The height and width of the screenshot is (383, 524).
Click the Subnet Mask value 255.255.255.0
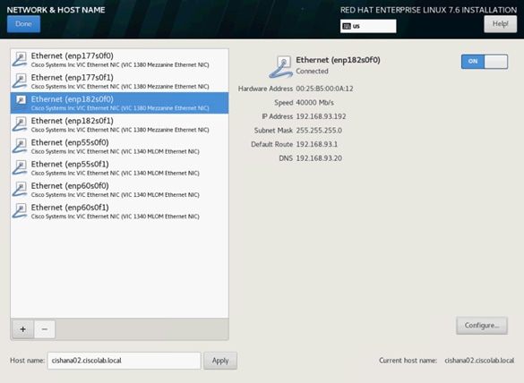319,131
